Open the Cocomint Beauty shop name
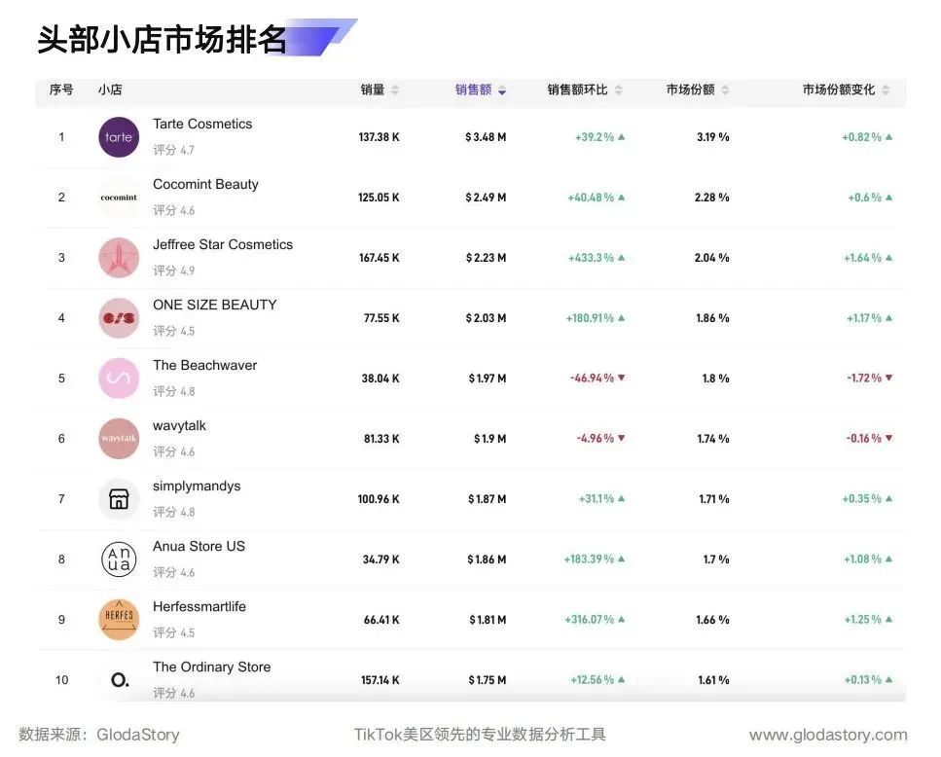This screenshot has width=941, height=757. click(x=206, y=185)
